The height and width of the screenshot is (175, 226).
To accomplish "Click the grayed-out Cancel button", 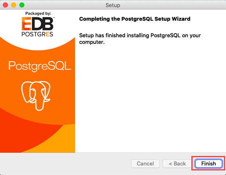I will coord(145,163).
